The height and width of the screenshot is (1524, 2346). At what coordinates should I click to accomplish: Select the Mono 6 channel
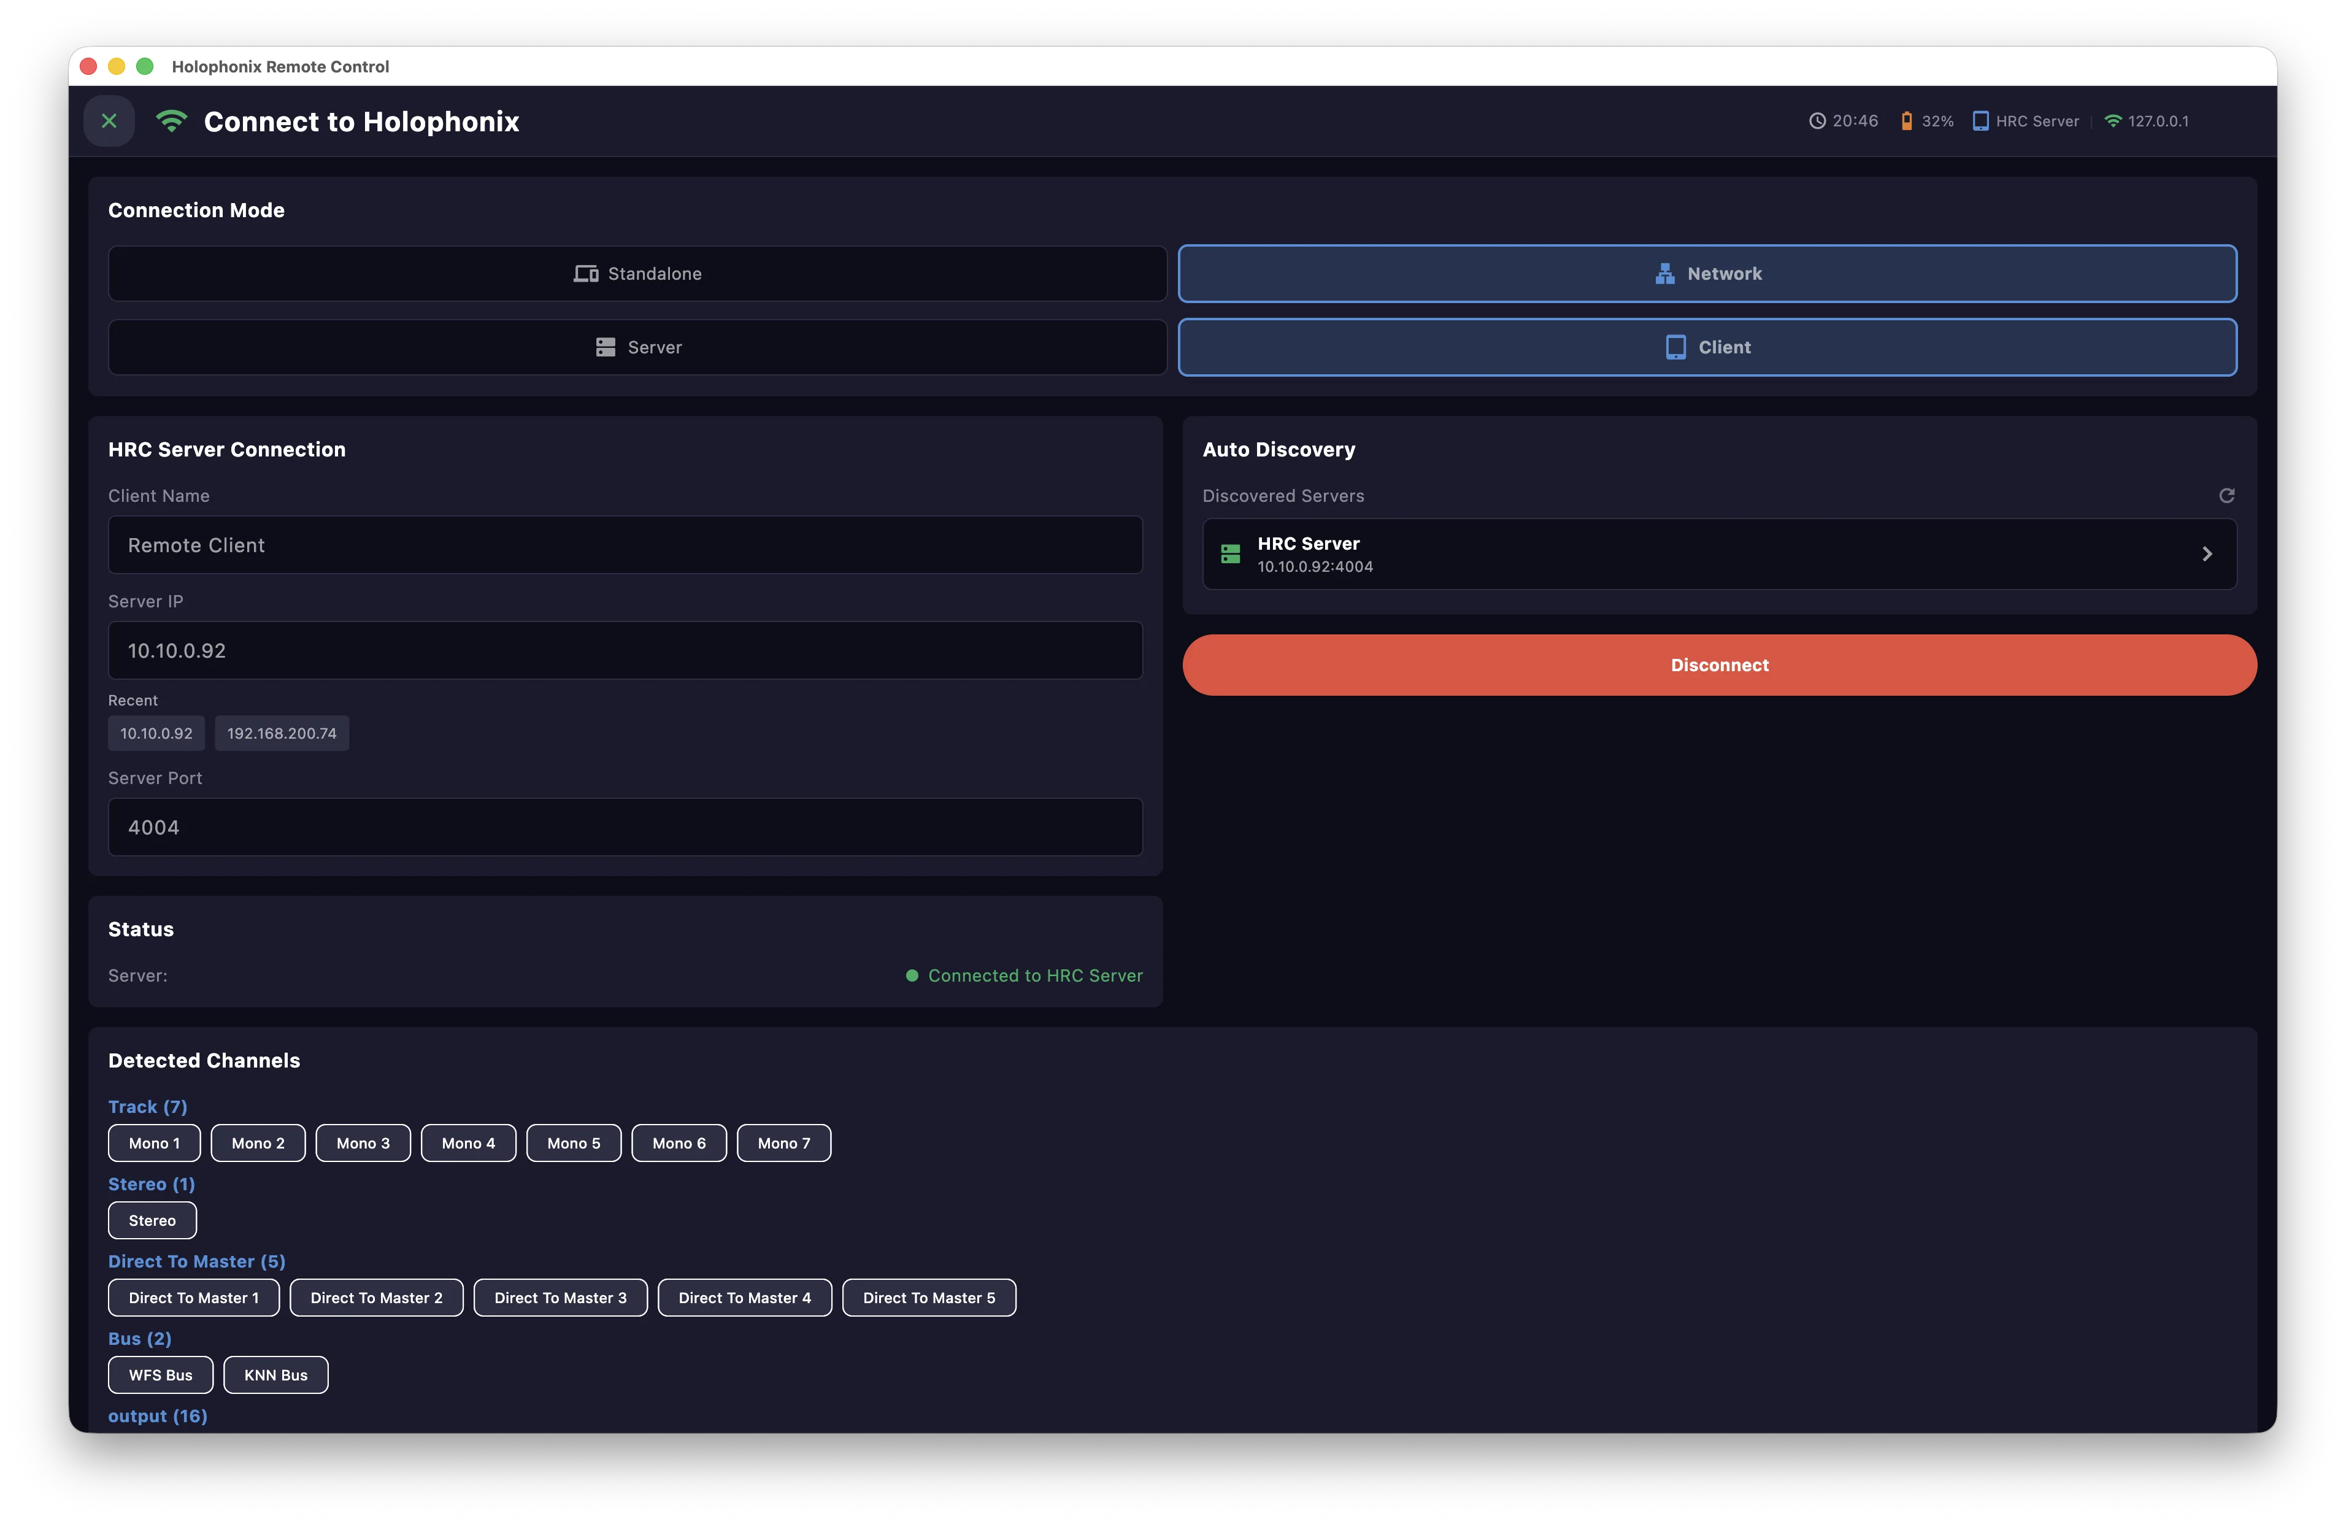pyautogui.click(x=679, y=1144)
